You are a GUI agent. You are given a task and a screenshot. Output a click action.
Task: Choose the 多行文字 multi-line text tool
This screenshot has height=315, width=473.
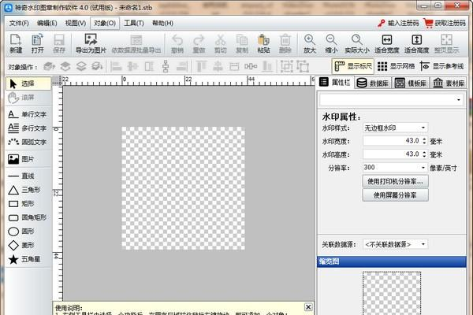[x=28, y=128]
